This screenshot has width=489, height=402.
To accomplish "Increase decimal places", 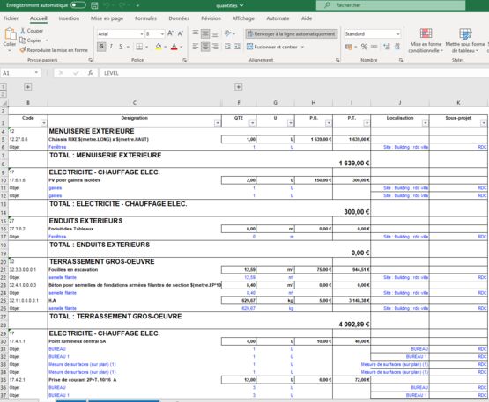I will 387,47.
